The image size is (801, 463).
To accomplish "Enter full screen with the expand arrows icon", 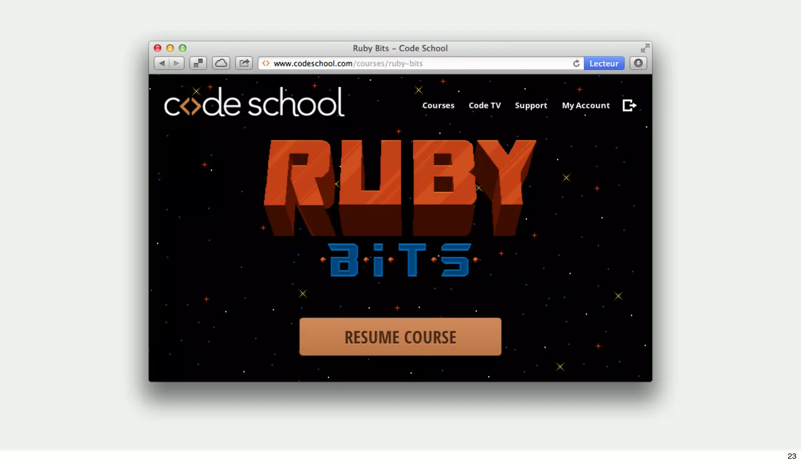I will click(x=645, y=48).
